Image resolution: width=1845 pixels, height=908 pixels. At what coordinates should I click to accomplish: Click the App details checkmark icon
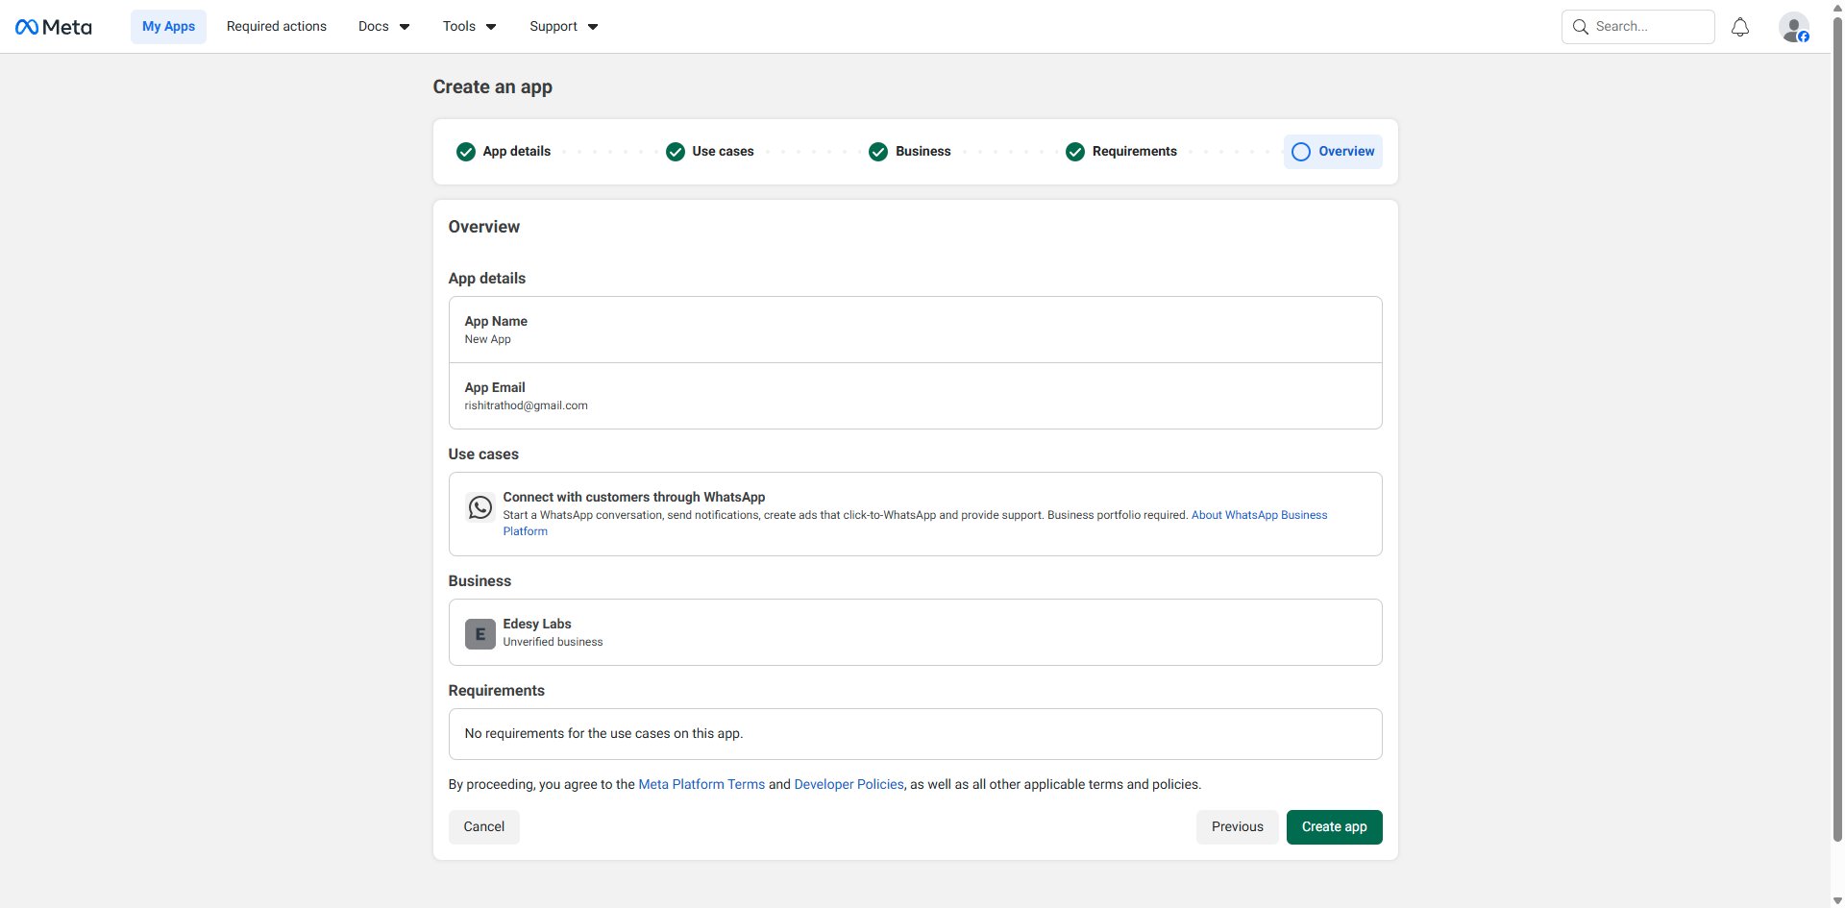pyautogui.click(x=466, y=152)
